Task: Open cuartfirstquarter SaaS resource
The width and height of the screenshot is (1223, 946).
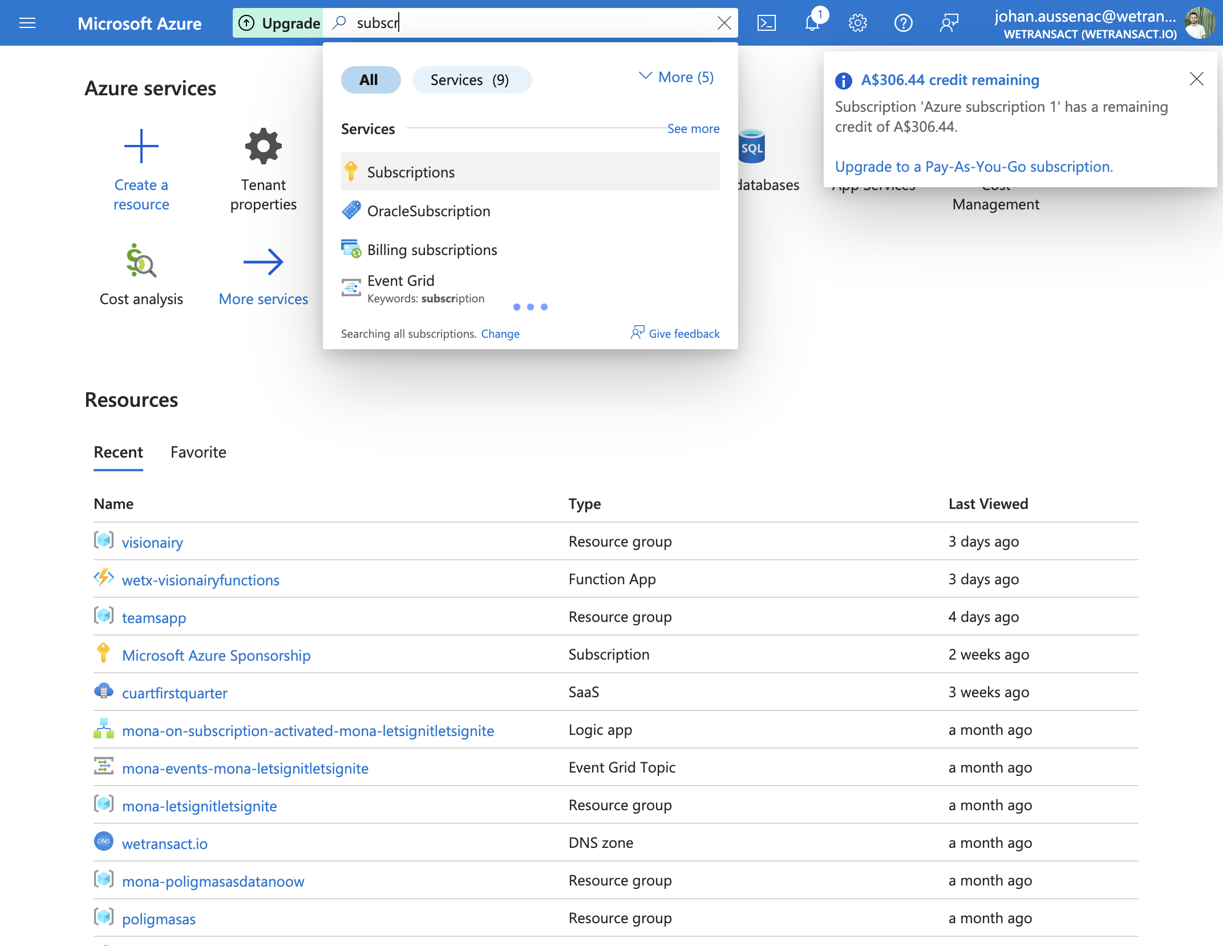Action: point(175,693)
